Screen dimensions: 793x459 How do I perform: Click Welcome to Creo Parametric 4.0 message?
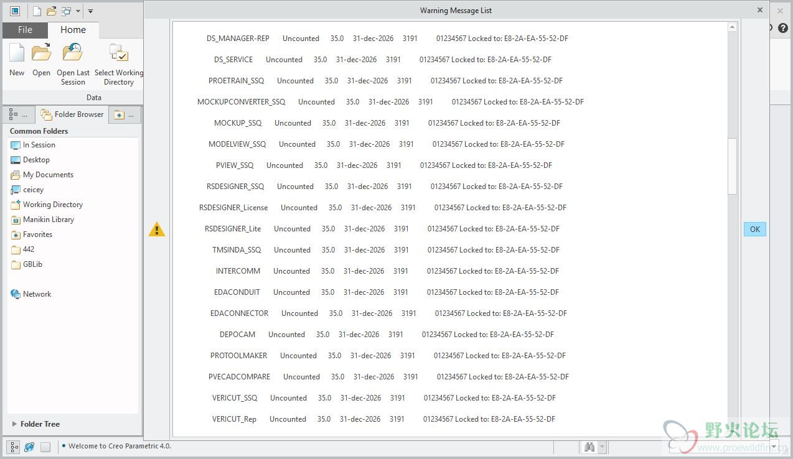[120, 446]
